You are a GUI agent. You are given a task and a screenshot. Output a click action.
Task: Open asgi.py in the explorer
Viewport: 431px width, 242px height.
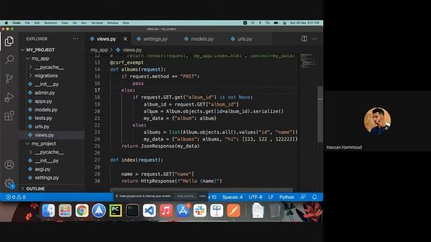[x=42, y=169]
